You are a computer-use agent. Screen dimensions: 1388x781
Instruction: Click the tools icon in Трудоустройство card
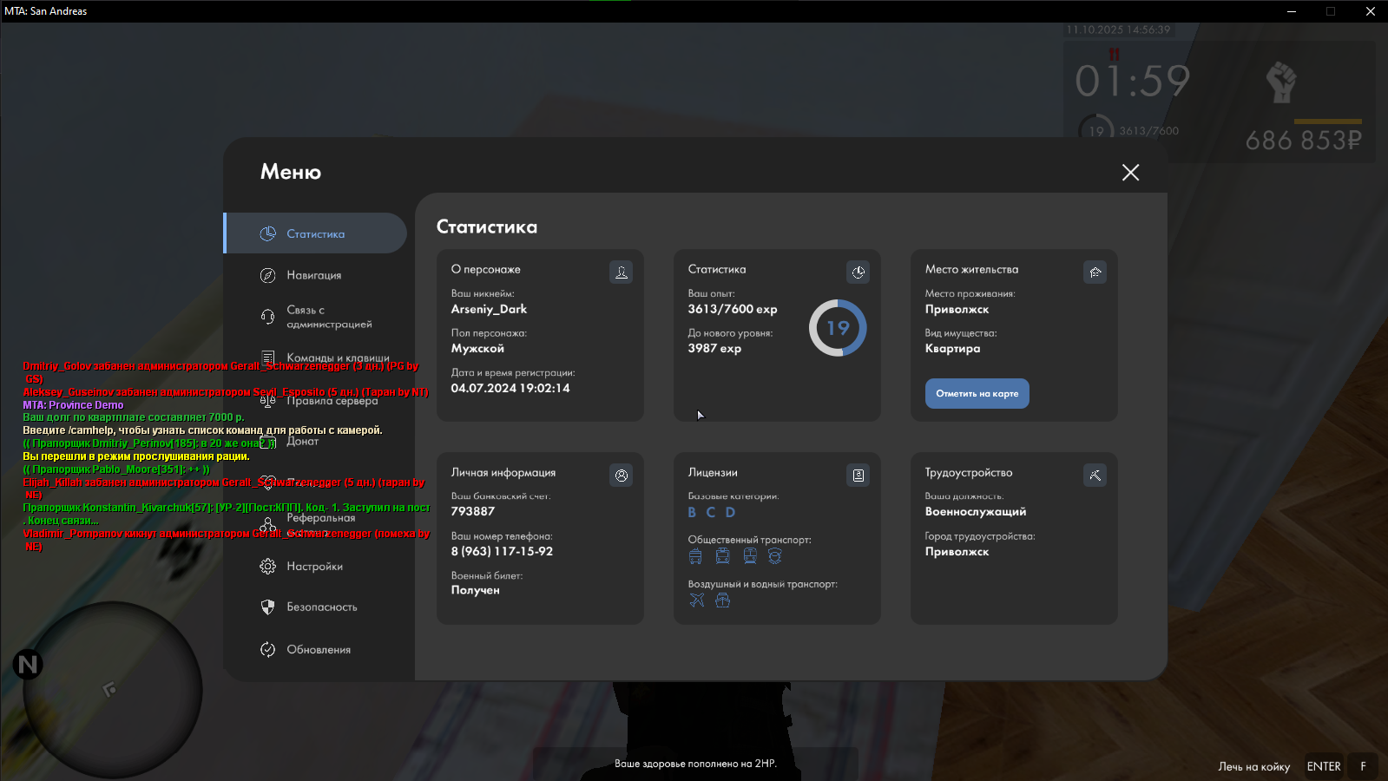(1095, 476)
